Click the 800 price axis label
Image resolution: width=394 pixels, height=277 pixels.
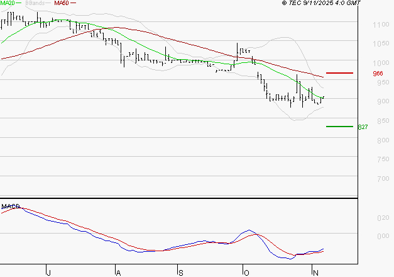383,140
